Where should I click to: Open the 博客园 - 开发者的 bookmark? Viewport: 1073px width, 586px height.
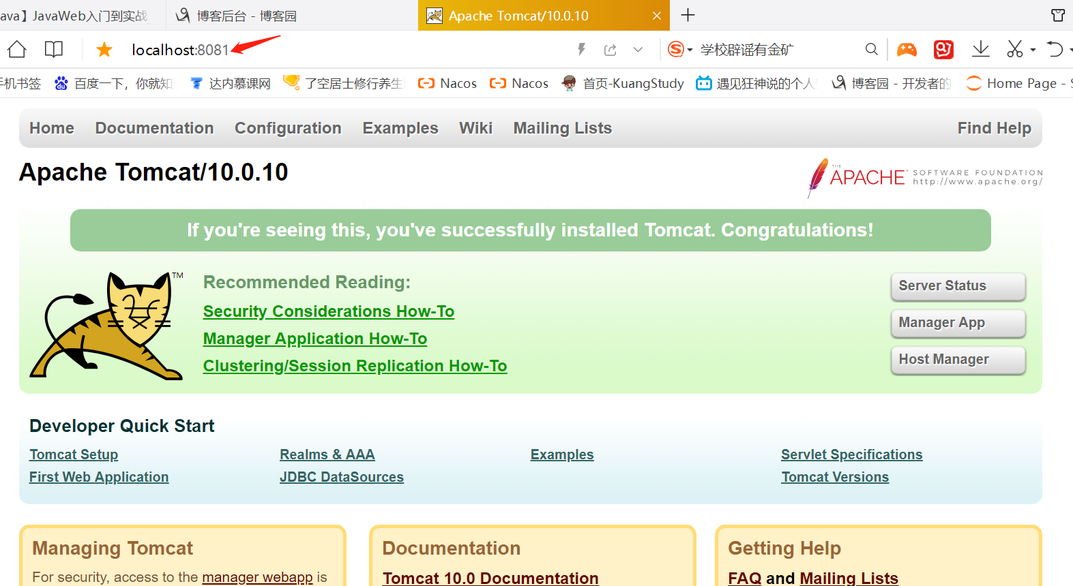pos(891,83)
